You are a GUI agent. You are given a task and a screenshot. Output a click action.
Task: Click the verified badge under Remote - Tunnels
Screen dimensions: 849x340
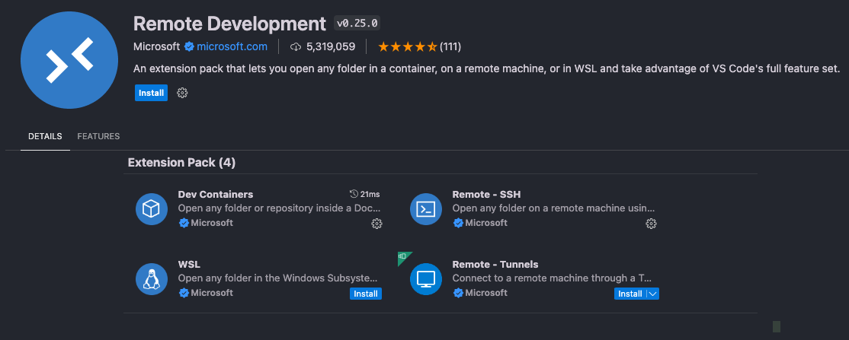458,292
